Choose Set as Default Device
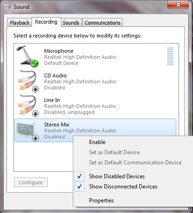The width and height of the screenshot is (193, 213). pyautogui.click(x=114, y=152)
